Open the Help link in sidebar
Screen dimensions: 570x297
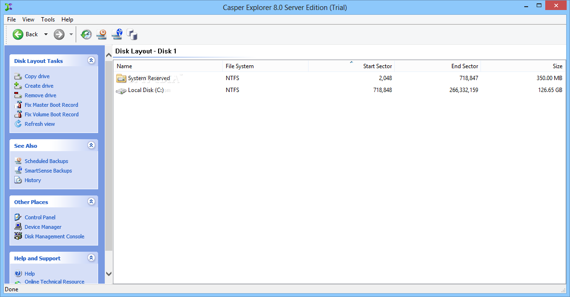click(30, 274)
